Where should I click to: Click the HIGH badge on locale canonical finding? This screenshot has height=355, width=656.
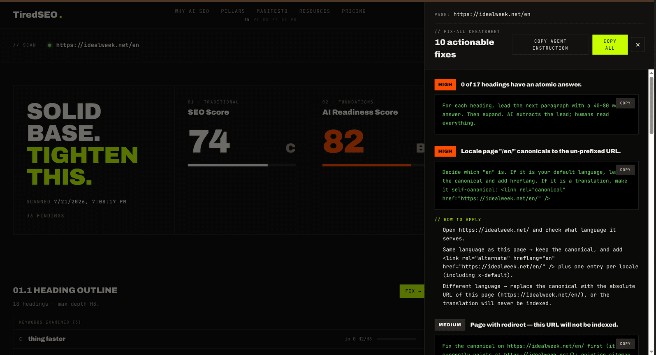pyautogui.click(x=445, y=151)
